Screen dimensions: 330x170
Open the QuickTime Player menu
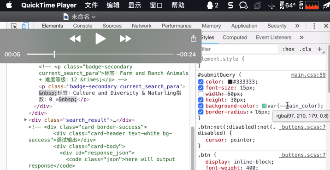point(49,5)
